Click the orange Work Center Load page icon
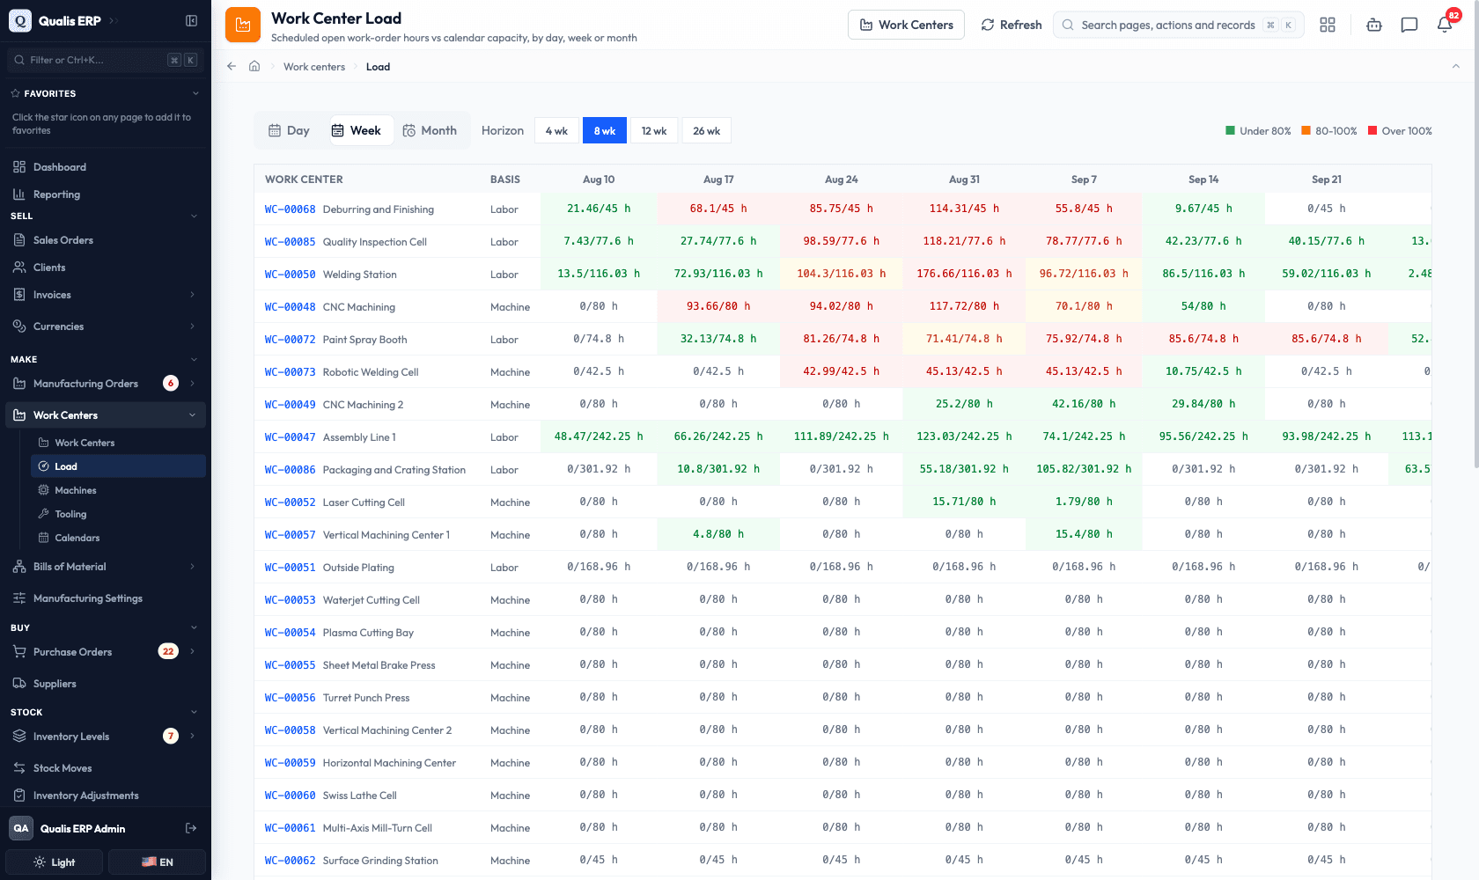1479x880 pixels. (243, 25)
